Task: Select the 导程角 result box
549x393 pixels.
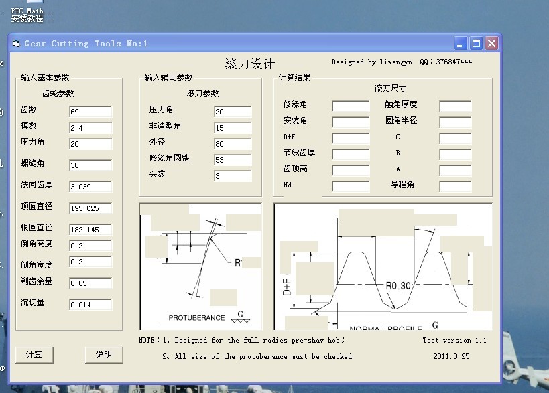Action: pos(455,187)
